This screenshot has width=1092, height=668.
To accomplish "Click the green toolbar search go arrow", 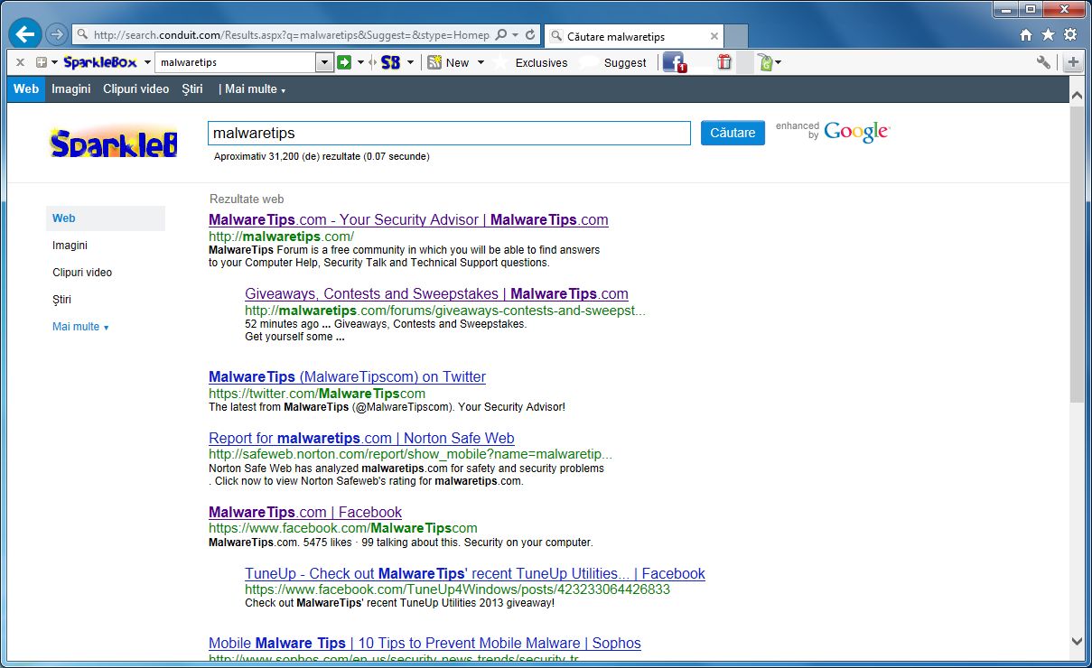I will (x=344, y=62).
